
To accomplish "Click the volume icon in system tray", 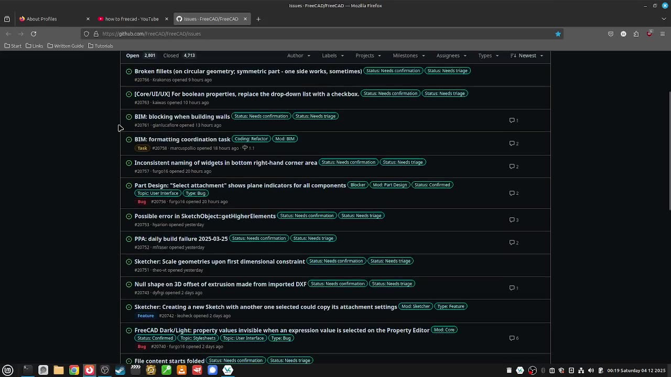I will point(591,370).
